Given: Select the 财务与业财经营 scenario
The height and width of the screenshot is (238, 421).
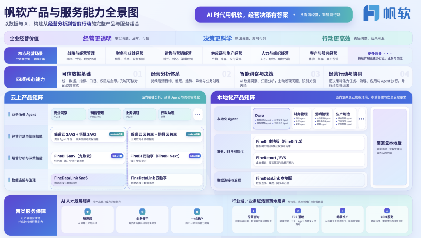Looking at the screenshot, I should (x=129, y=56).
